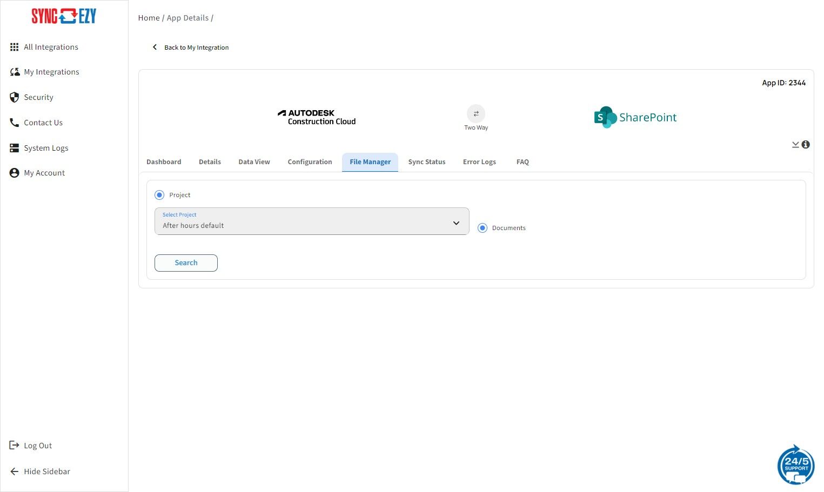Viewport: 824px width, 492px height.
Task: Click the App Details breadcrumb
Action: (187, 18)
